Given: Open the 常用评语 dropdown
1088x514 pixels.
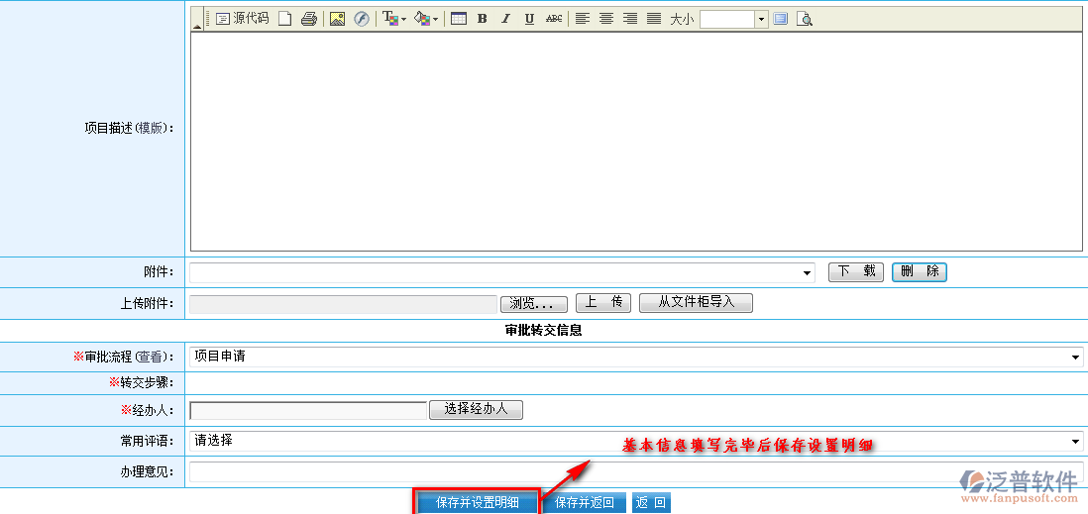Looking at the screenshot, I should 636,441.
